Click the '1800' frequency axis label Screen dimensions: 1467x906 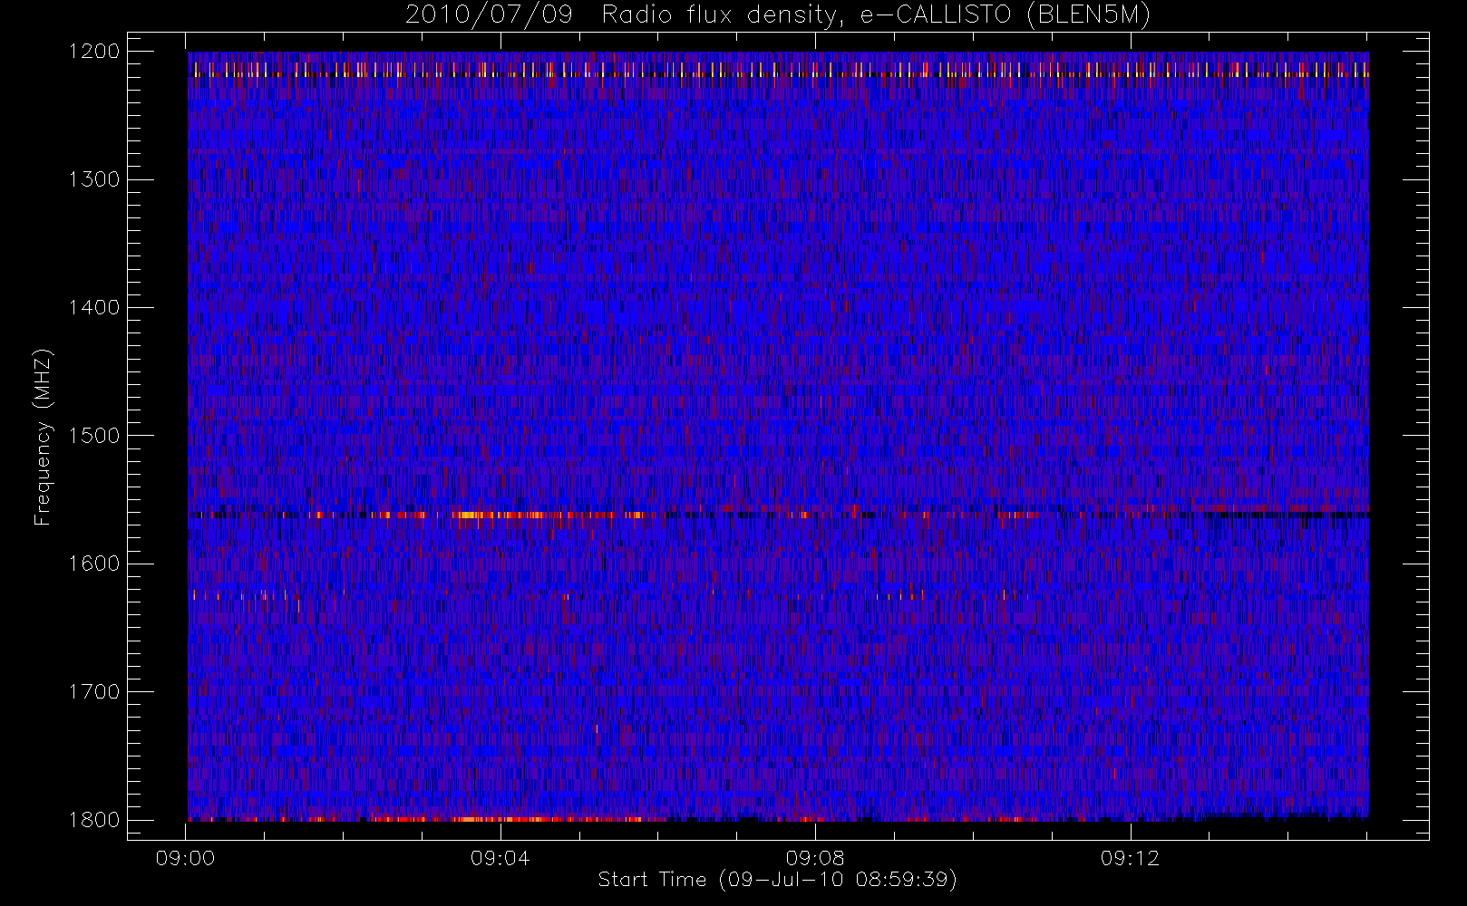pyautogui.click(x=94, y=819)
